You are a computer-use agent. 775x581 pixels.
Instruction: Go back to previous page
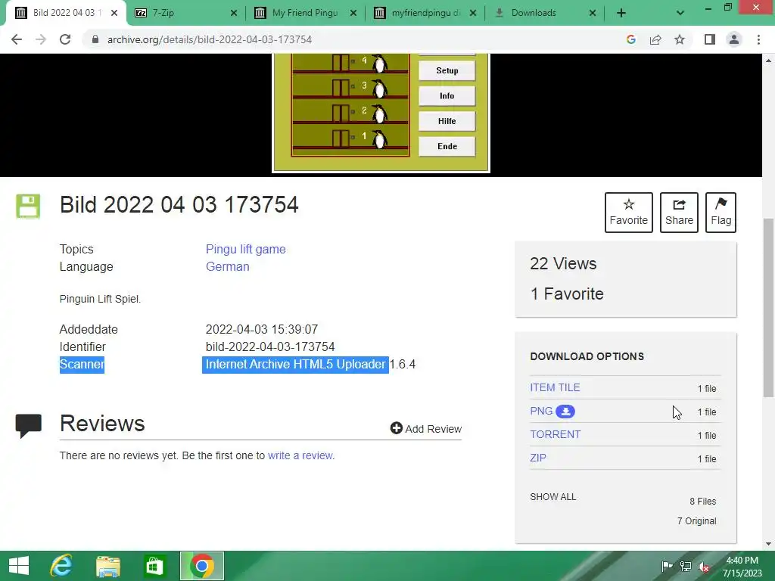click(17, 39)
